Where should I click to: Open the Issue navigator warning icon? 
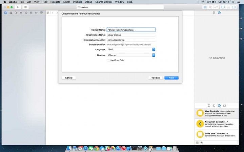(21, 13)
